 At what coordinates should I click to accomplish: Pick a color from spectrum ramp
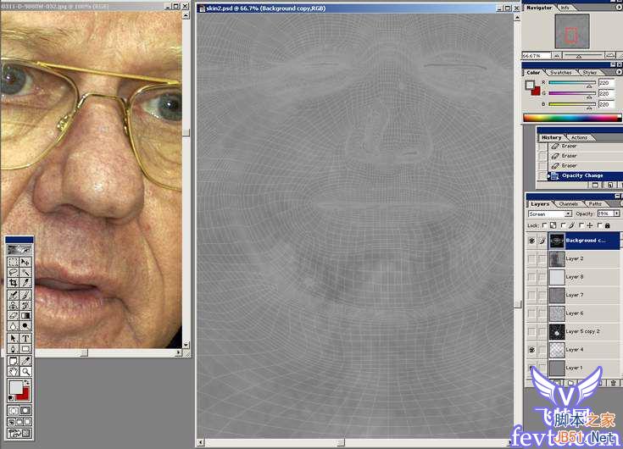[x=572, y=118]
